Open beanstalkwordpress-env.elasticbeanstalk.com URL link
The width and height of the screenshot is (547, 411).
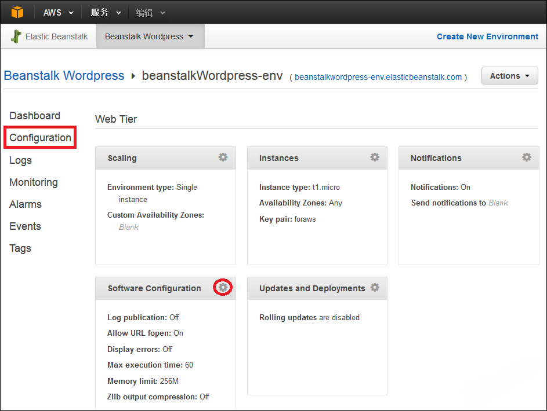click(378, 77)
